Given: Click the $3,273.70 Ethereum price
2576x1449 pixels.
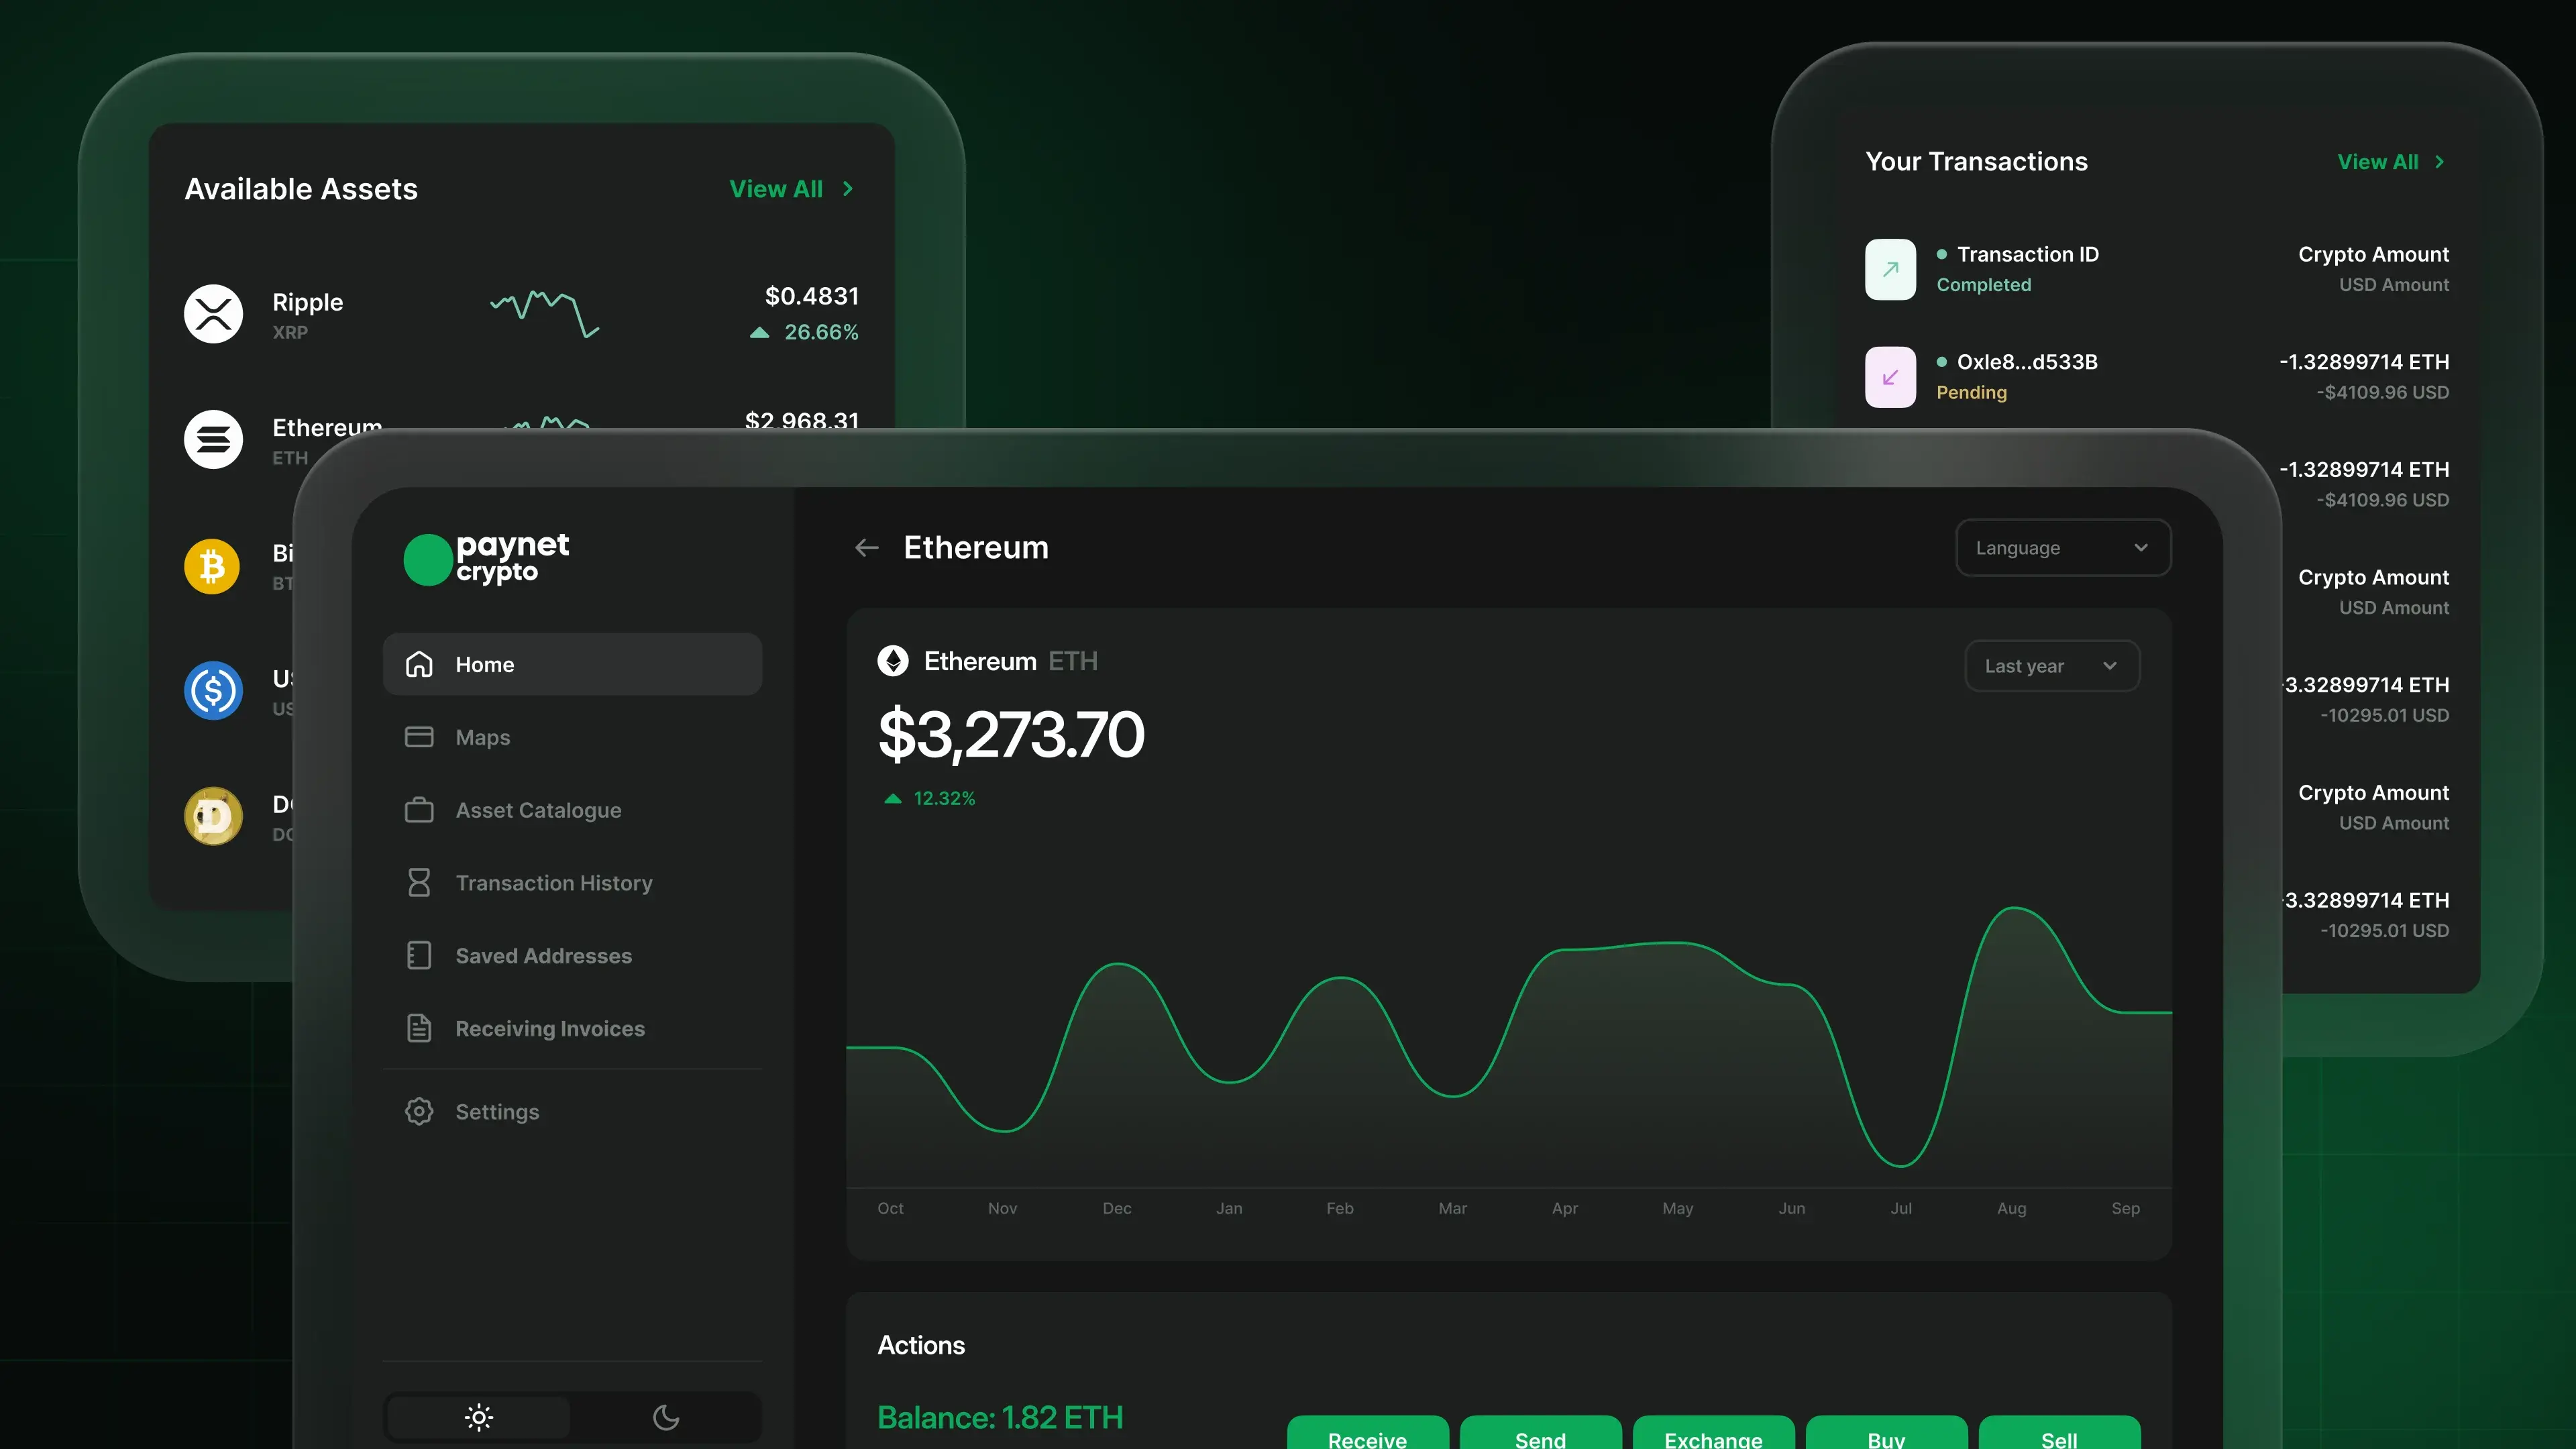Looking at the screenshot, I should coord(1011,734).
